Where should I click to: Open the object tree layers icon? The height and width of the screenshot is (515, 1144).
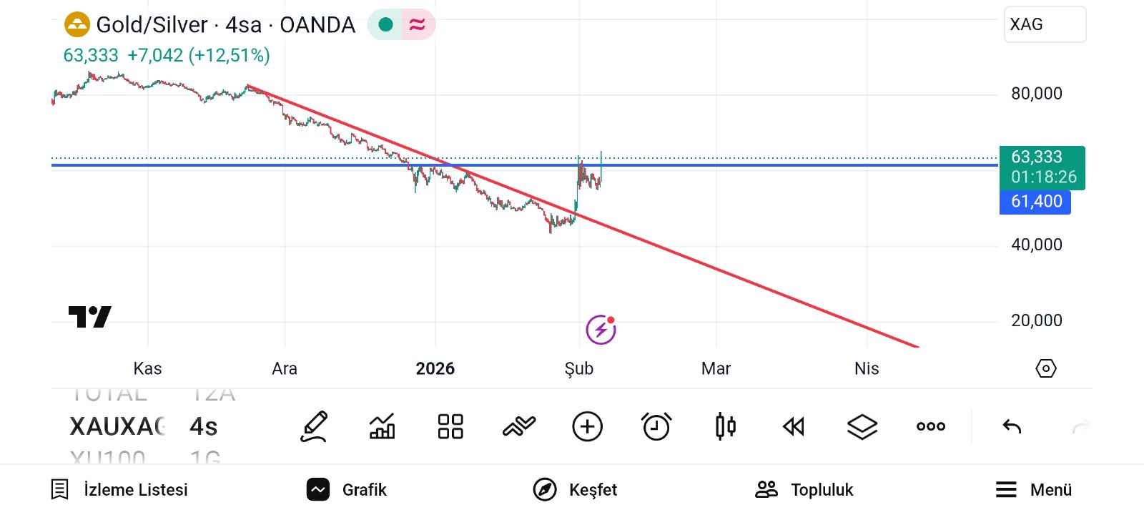[862, 427]
